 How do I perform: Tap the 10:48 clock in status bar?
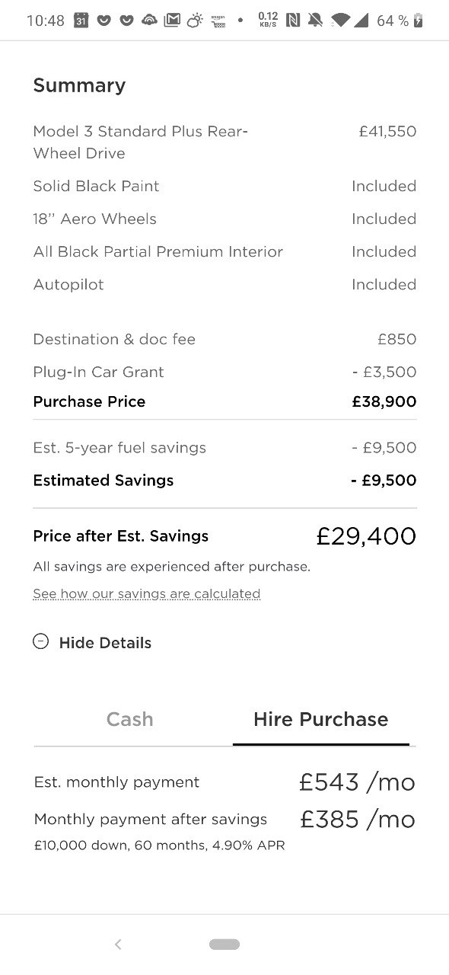(46, 21)
